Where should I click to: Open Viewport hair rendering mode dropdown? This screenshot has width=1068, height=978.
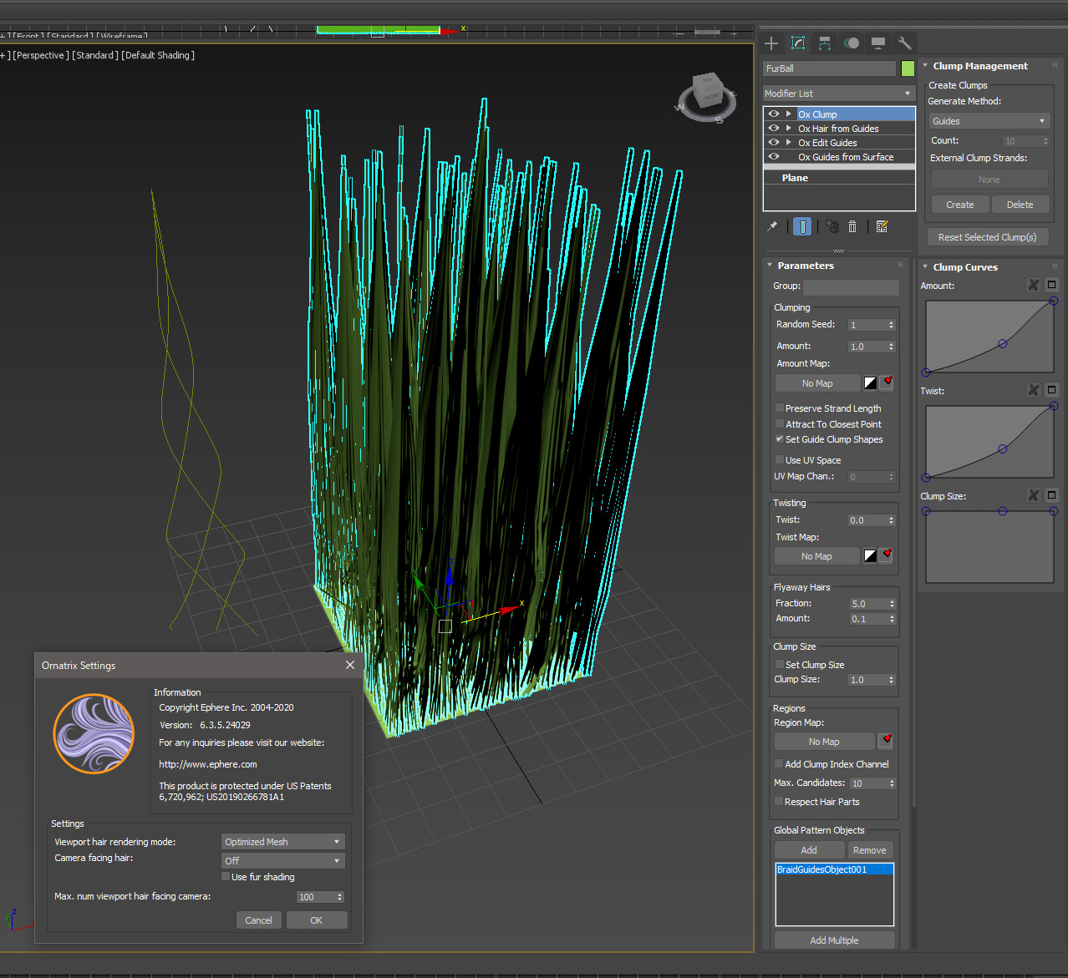[x=282, y=842]
